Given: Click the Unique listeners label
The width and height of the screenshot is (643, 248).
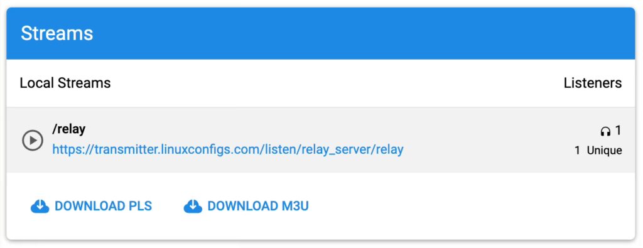Looking at the screenshot, I should pos(605,151).
